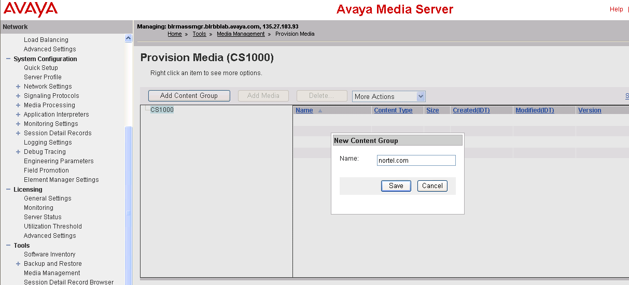Sort by Name column header
The width and height of the screenshot is (629, 285).
(304, 110)
